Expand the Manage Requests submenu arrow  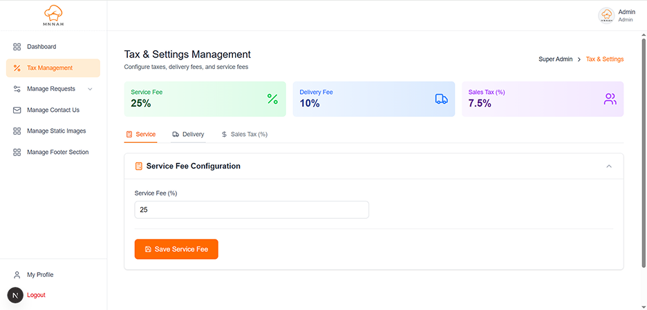(x=90, y=89)
